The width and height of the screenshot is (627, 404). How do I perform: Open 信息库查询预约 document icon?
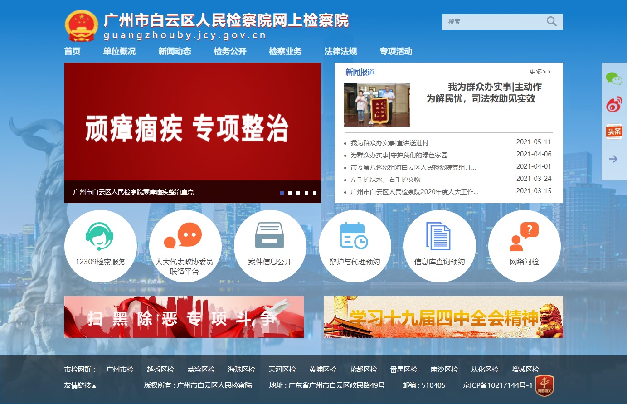point(438,236)
